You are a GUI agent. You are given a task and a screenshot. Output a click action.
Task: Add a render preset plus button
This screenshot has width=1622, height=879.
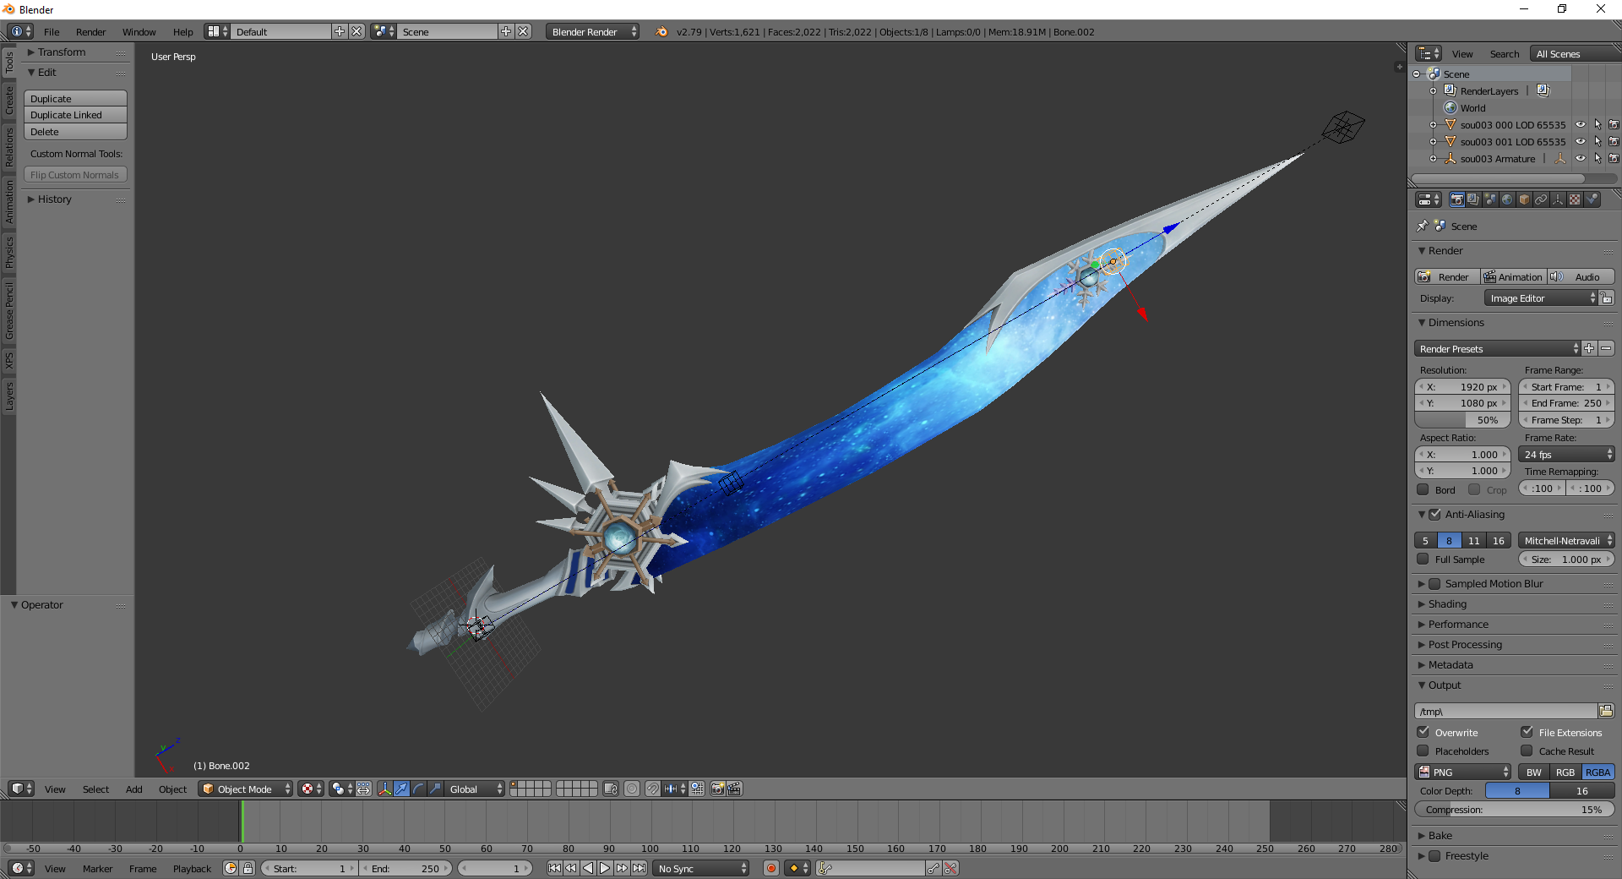click(x=1589, y=348)
